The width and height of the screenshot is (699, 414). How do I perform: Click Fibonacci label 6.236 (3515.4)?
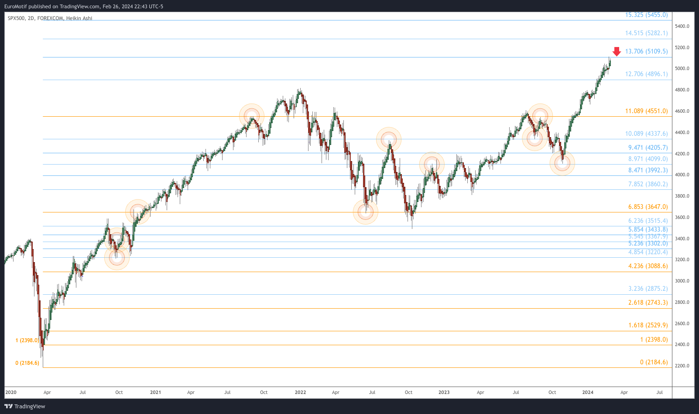(x=648, y=221)
